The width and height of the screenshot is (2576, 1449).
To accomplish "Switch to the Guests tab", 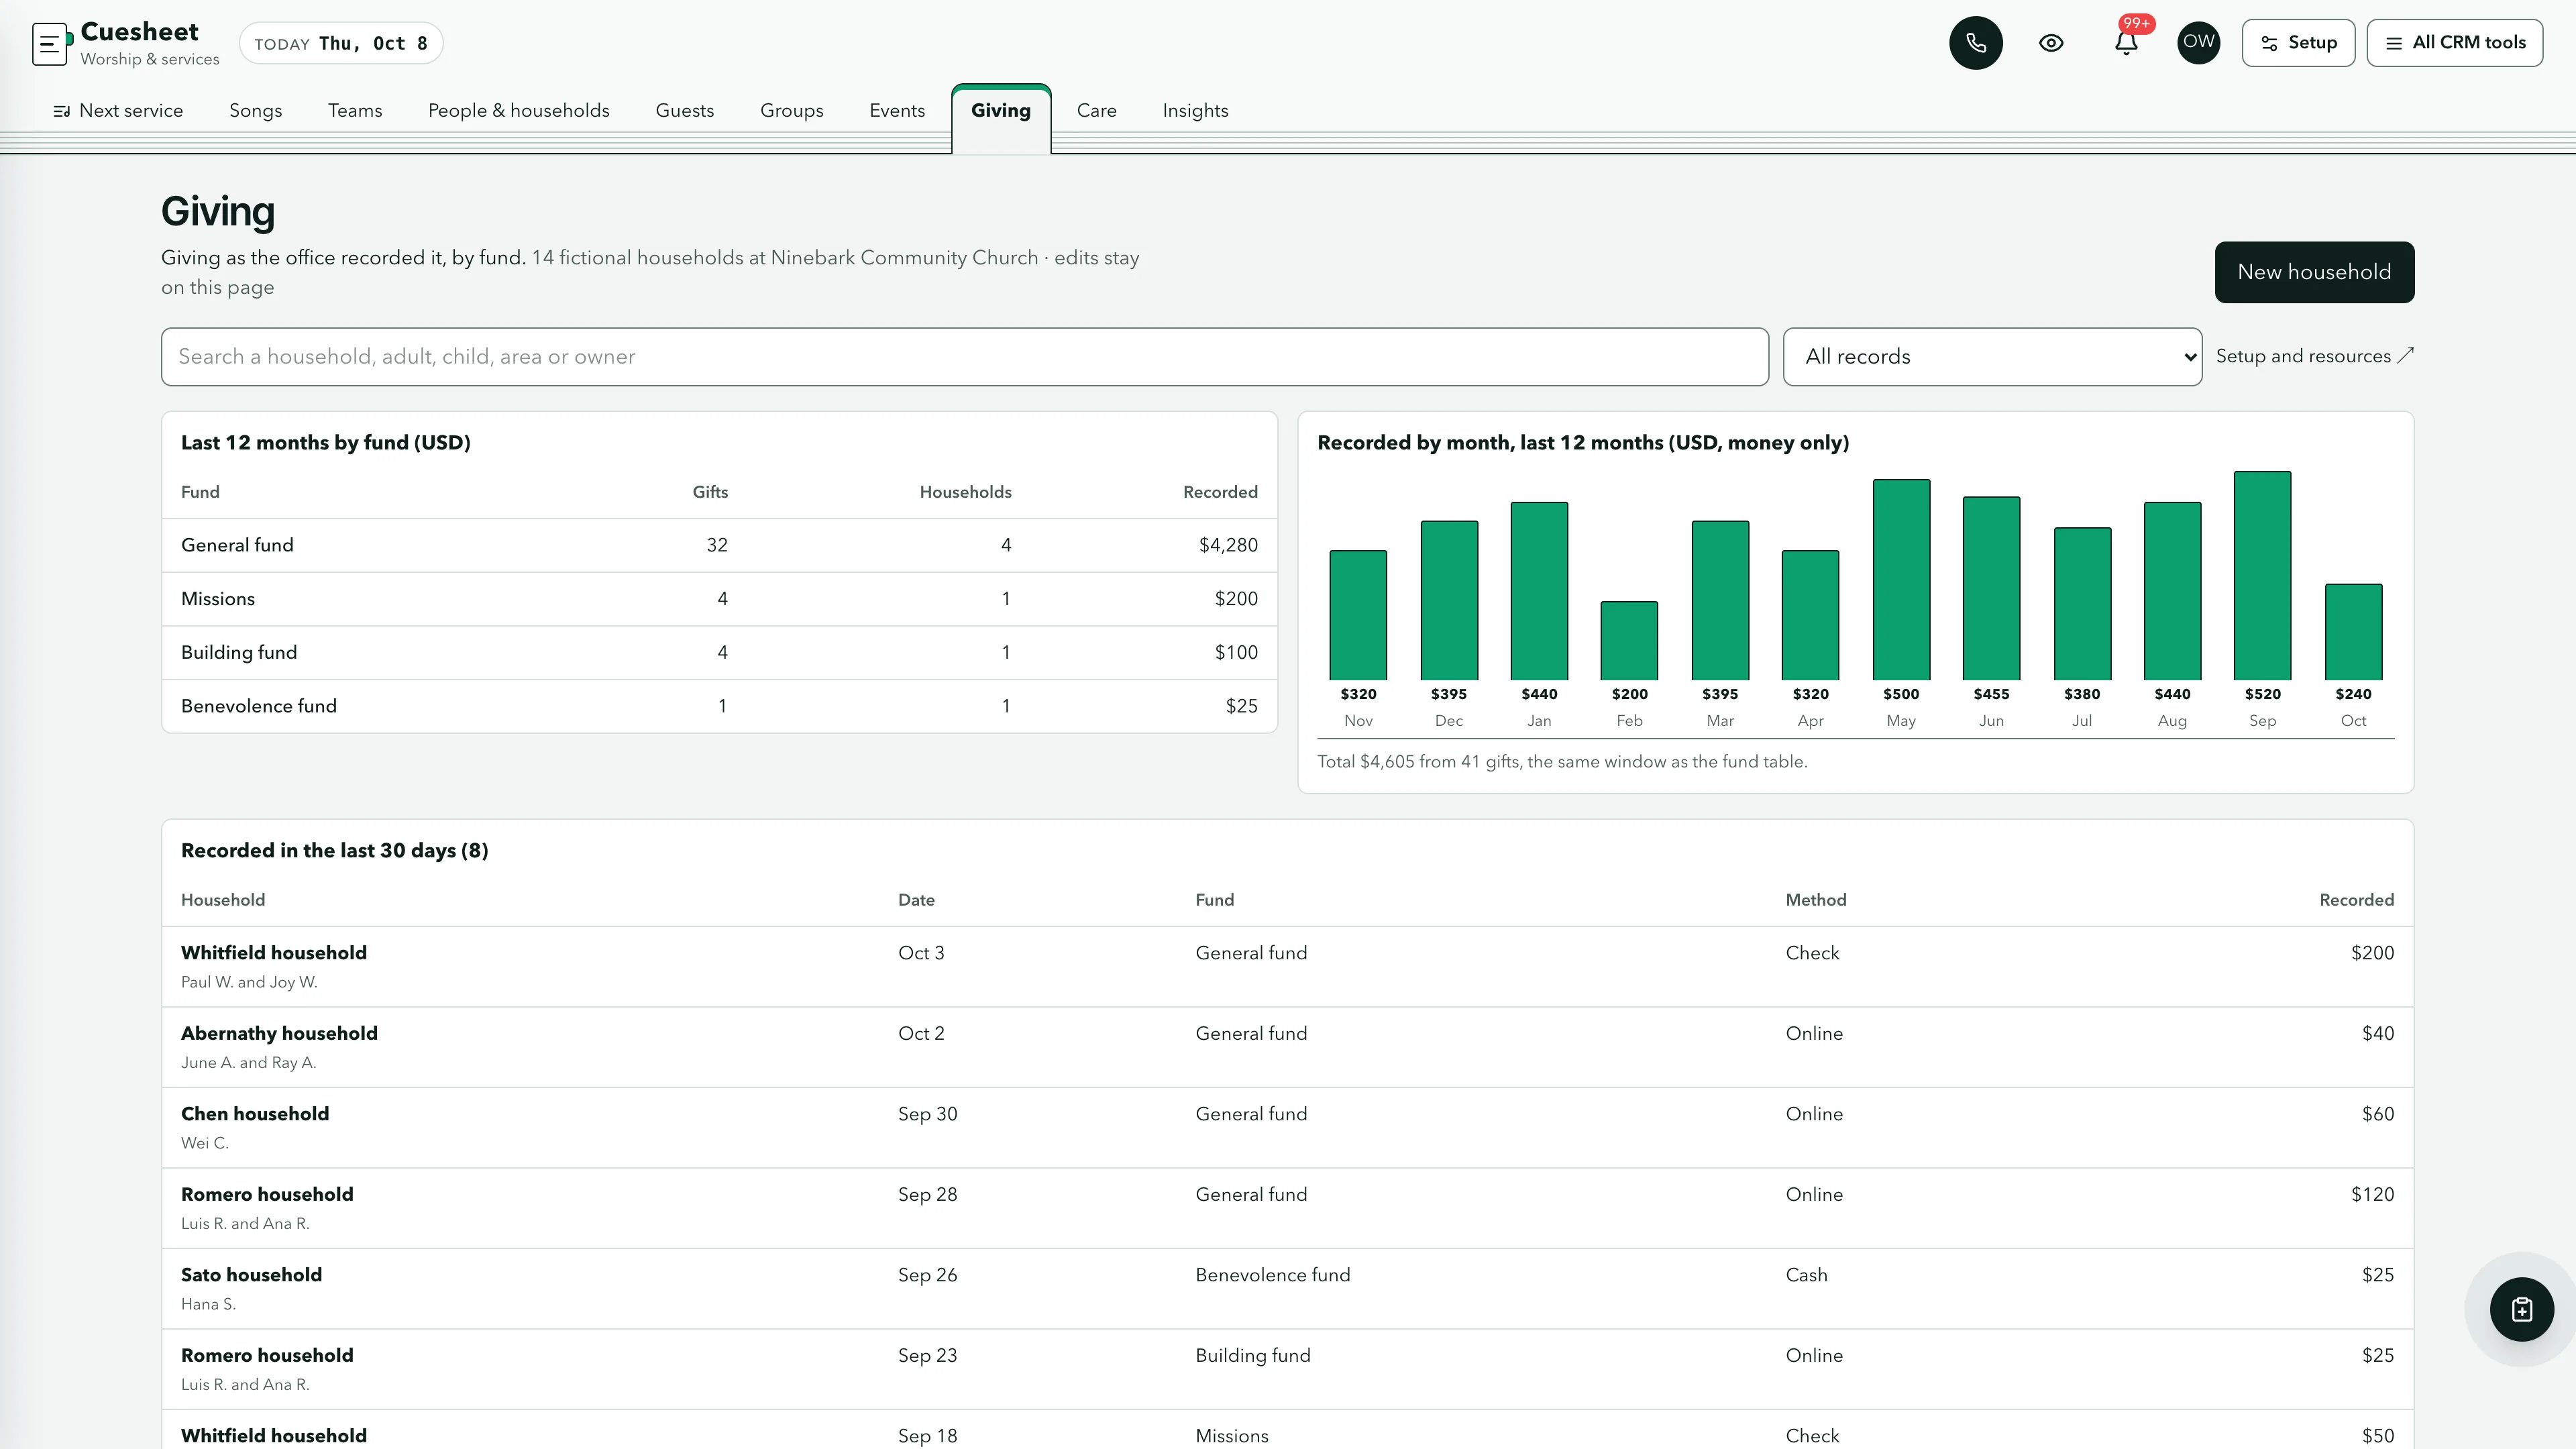I will [685, 111].
